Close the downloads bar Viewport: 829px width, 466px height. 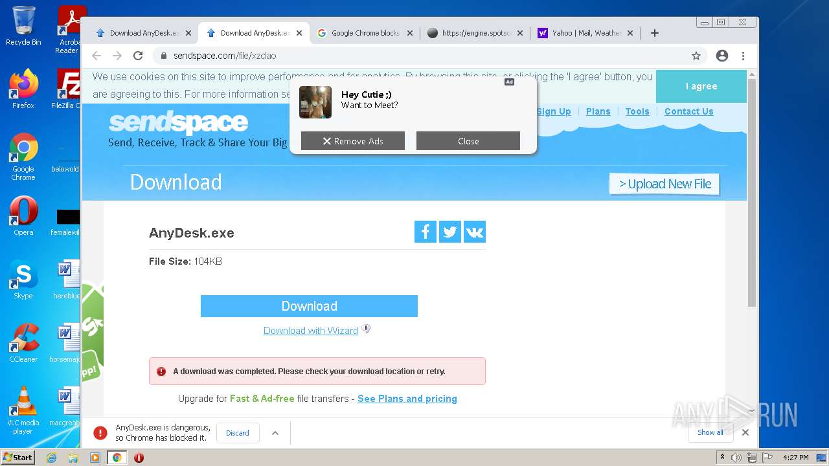coord(745,432)
